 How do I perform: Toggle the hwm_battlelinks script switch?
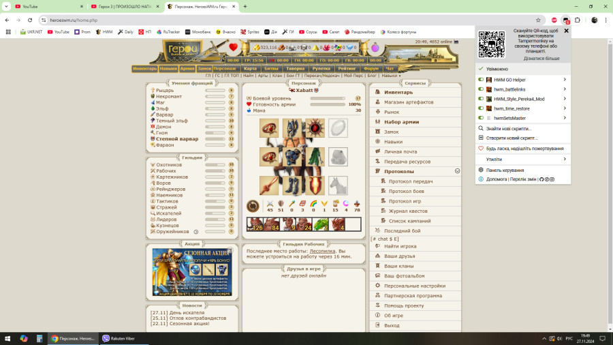pyautogui.click(x=481, y=89)
